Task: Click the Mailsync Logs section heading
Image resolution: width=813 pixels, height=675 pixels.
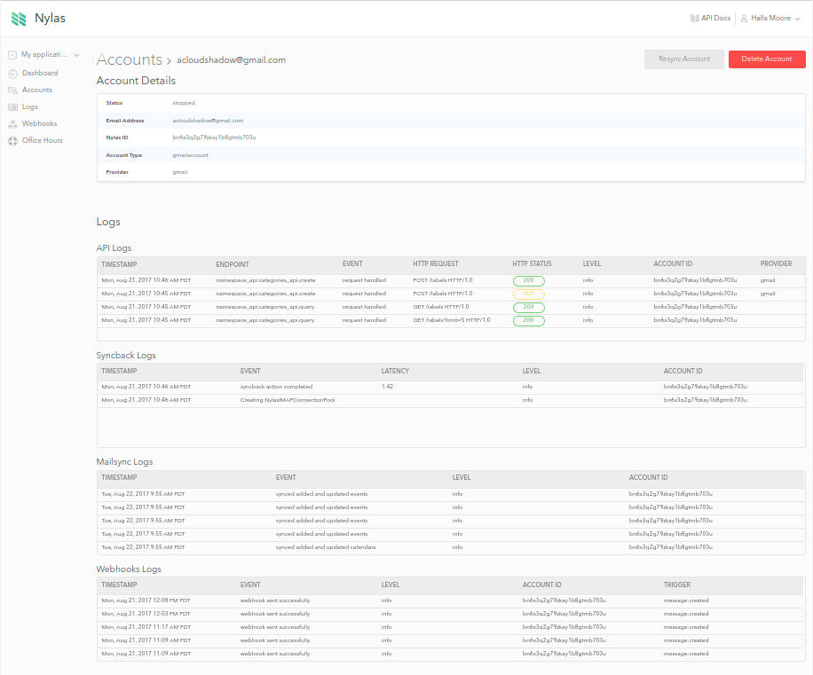Action: tap(124, 462)
